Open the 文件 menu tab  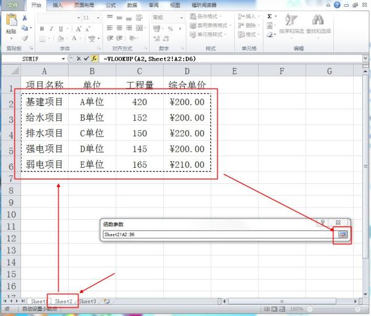click(12, 4)
